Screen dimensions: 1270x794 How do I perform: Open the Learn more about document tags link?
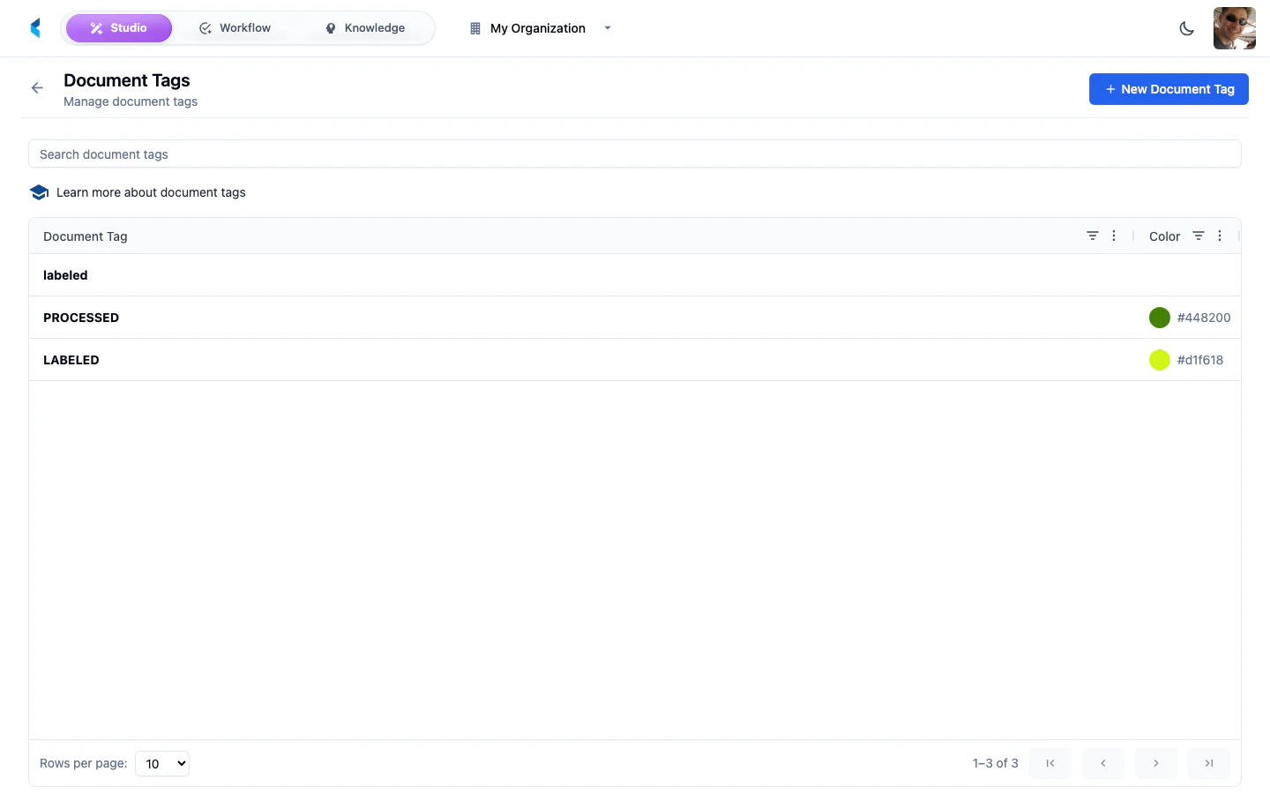point(151,192)
